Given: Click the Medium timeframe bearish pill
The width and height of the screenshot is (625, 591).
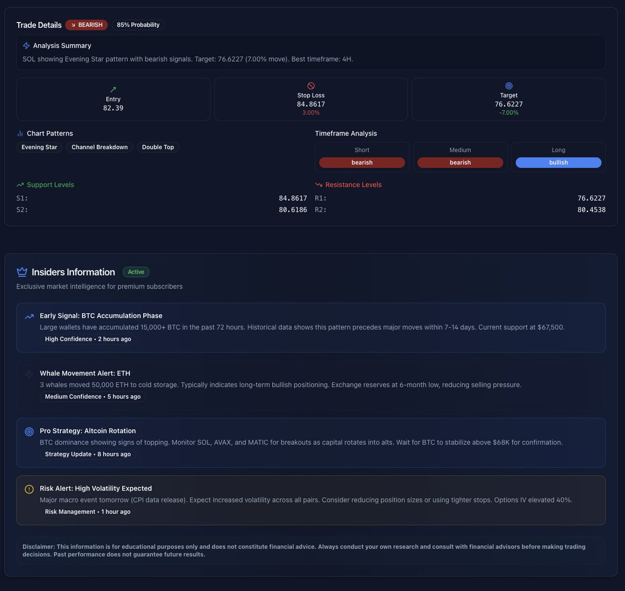Looking at the screenshot, I should (460, 163).
